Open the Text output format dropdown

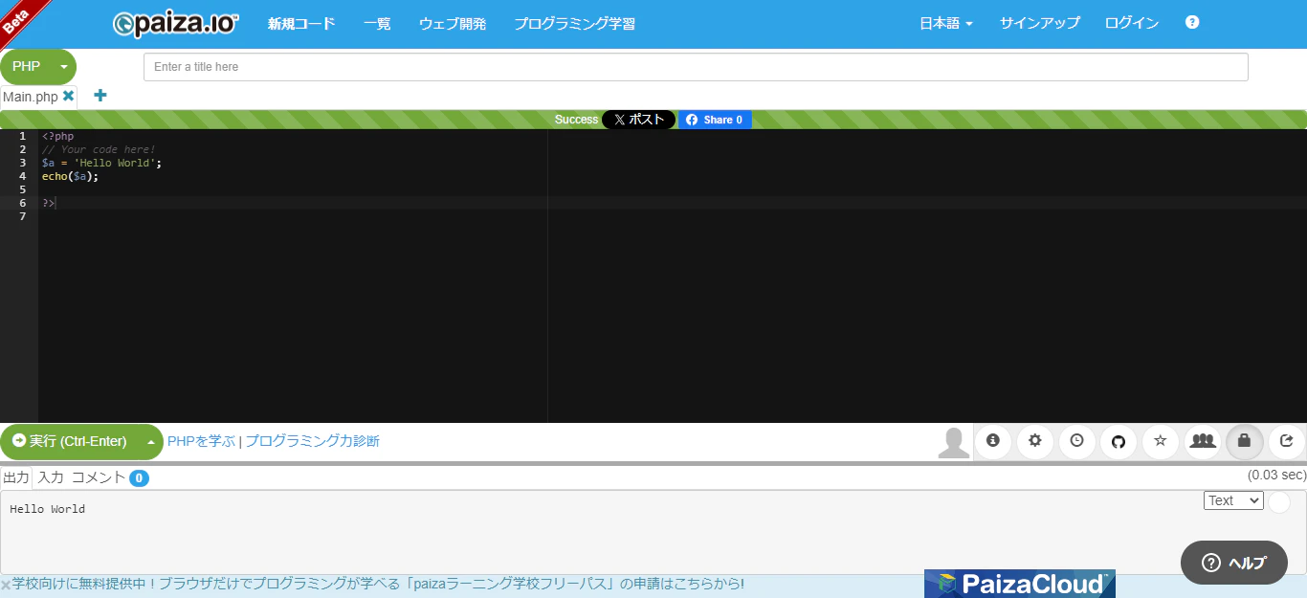pyautogui.click(x=1233, y=500)
